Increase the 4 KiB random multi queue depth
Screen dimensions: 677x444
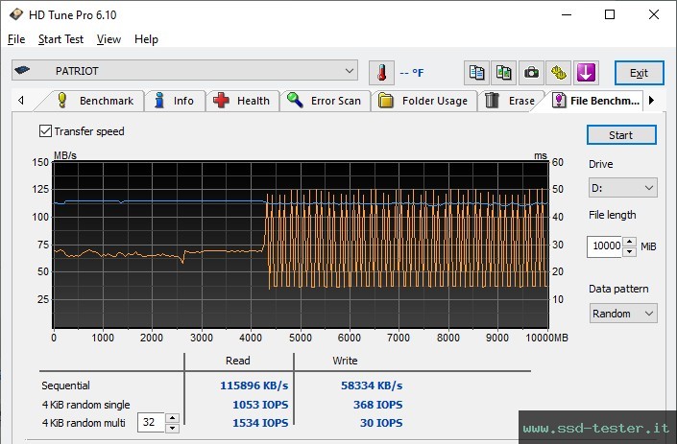[x=172, y=418]
